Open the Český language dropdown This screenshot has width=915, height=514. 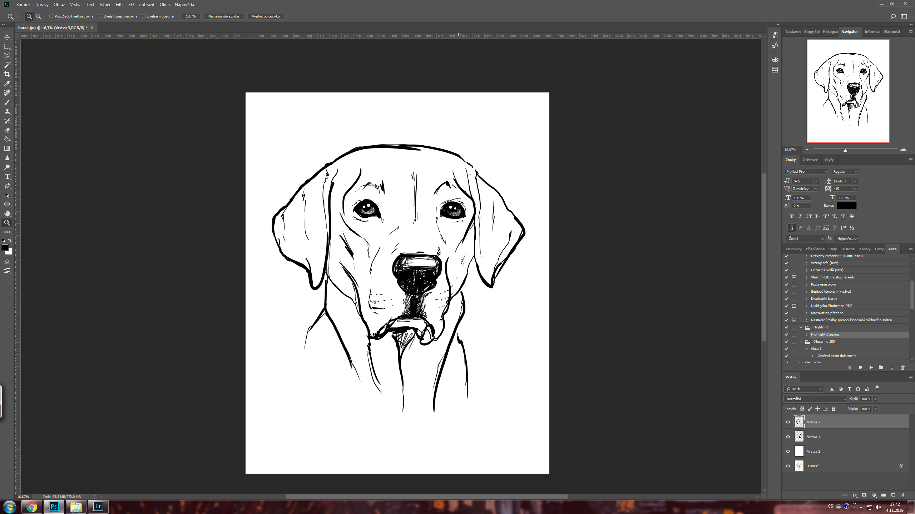click(805, 238)
